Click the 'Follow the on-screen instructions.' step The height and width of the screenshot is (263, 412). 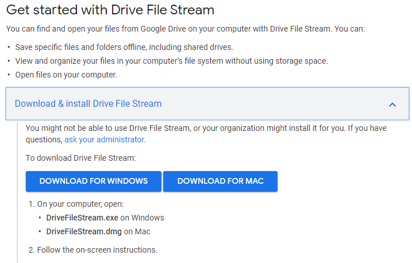97,250
